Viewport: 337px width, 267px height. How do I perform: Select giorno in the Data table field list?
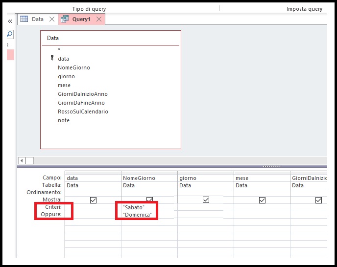tap(67, 76)
